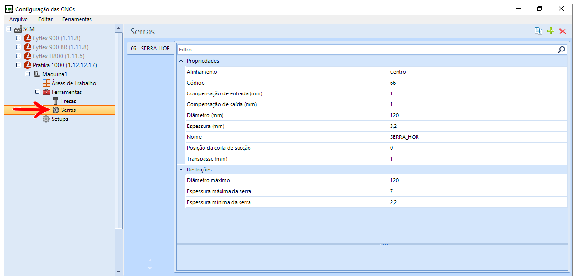Collapse the Ferramentas tree node

coord(37,92)
